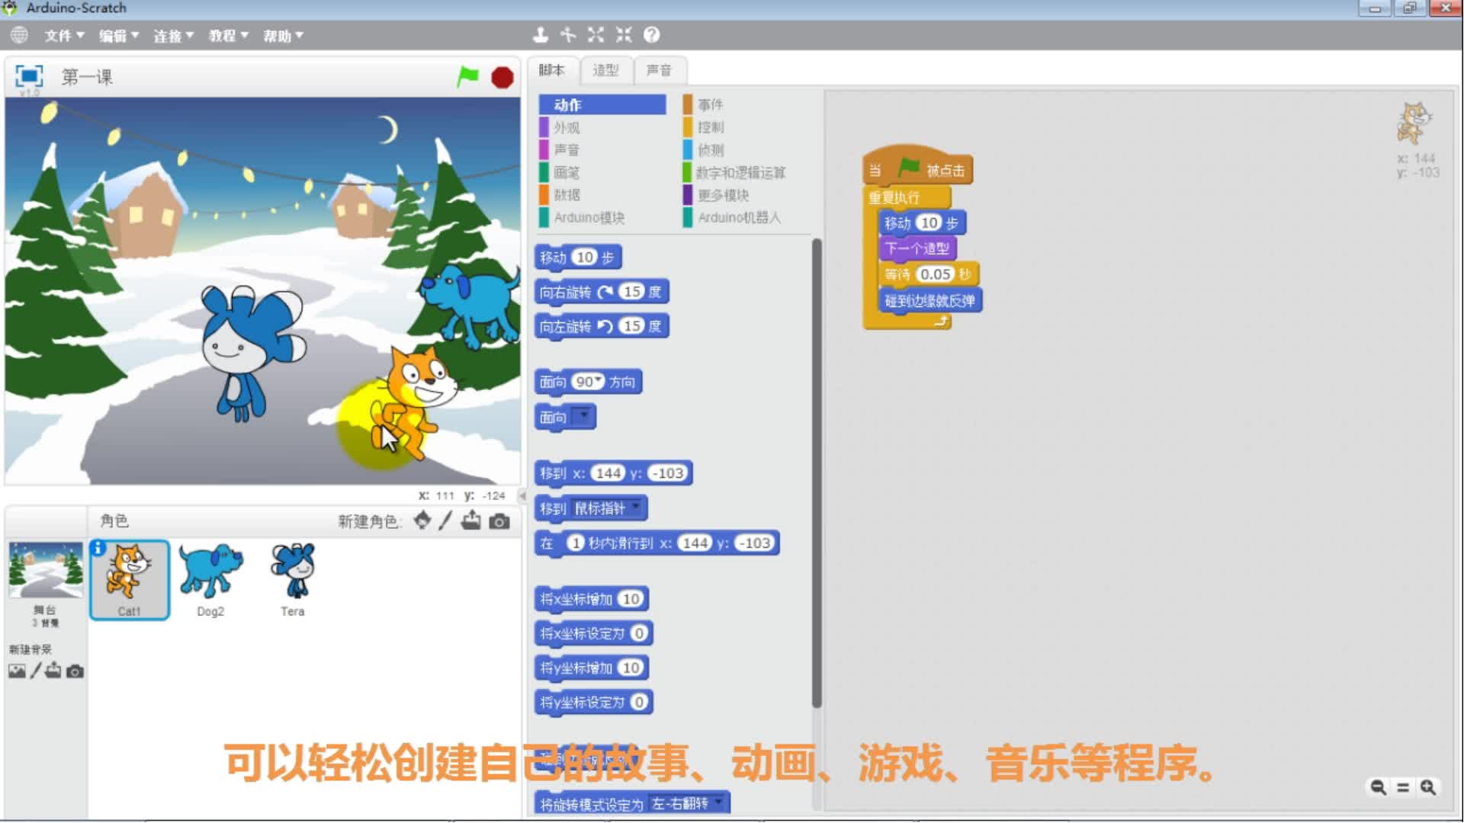This screenshot has width=1464, height=823.
Task: Select the shrink sprite tool
Action: (x=624, y=35)
